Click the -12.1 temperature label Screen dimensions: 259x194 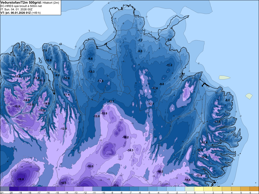point(151,104)
